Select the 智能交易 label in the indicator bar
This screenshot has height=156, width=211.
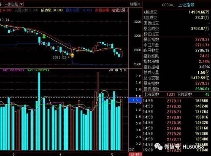point(119,10)
